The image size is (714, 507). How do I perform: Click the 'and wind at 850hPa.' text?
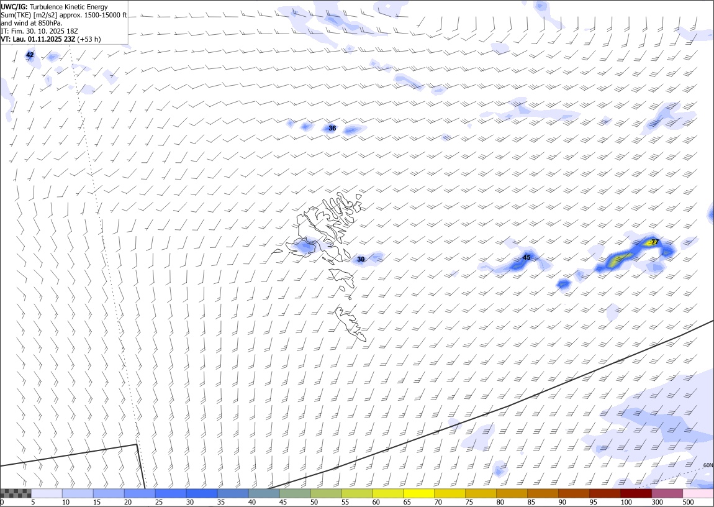[x=32, y=23]
